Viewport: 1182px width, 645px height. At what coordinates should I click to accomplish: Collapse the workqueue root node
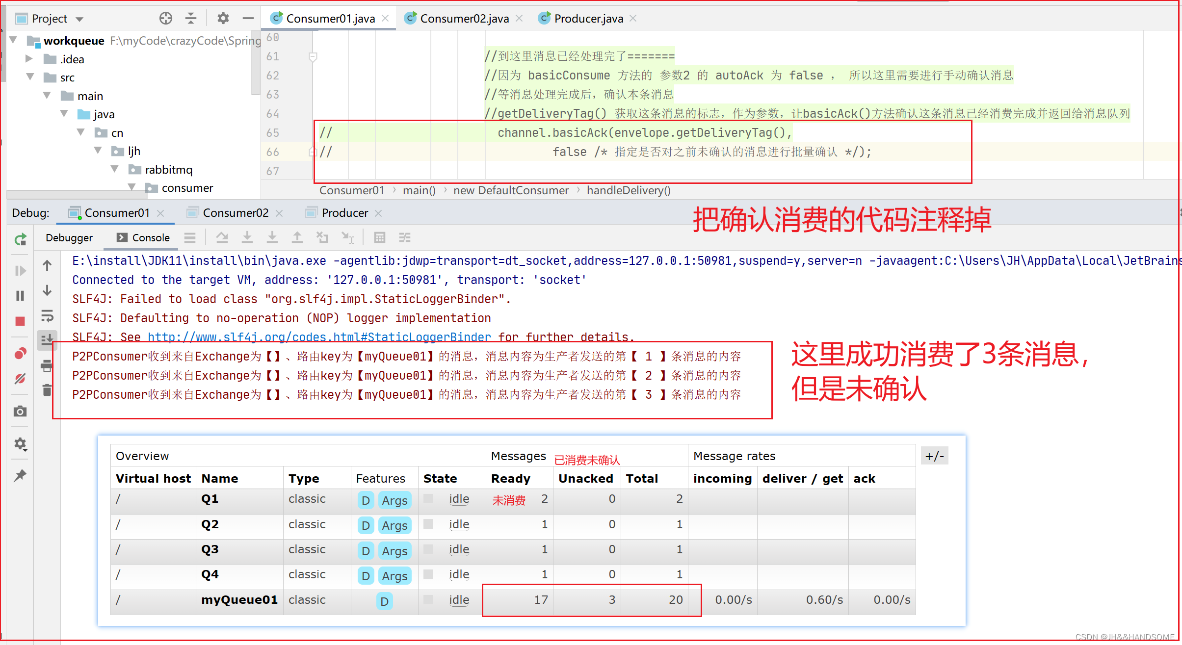pos(14,40)
